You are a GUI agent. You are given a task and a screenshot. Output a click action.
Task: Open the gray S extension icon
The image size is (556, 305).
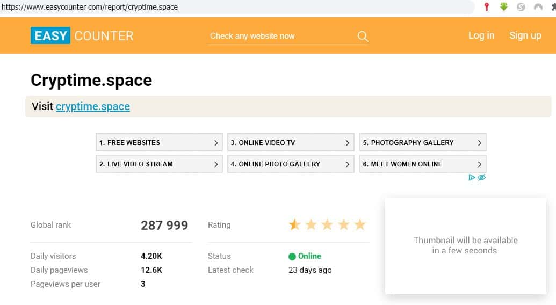(x=521, y=7)
